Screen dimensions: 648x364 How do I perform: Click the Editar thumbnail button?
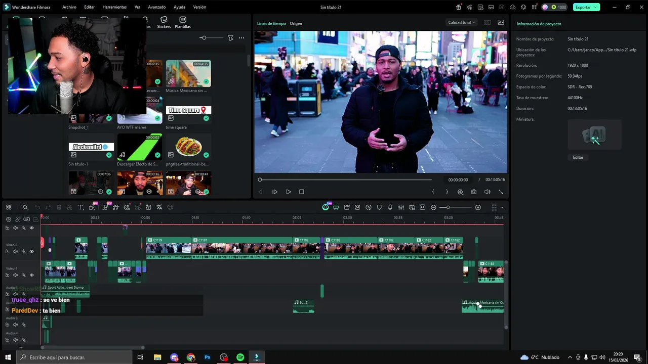[578, 157]
